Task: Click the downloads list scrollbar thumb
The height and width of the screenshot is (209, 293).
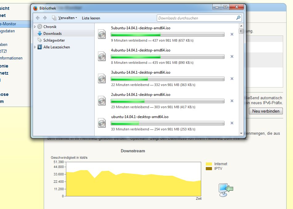Action: tap(241, 31)
